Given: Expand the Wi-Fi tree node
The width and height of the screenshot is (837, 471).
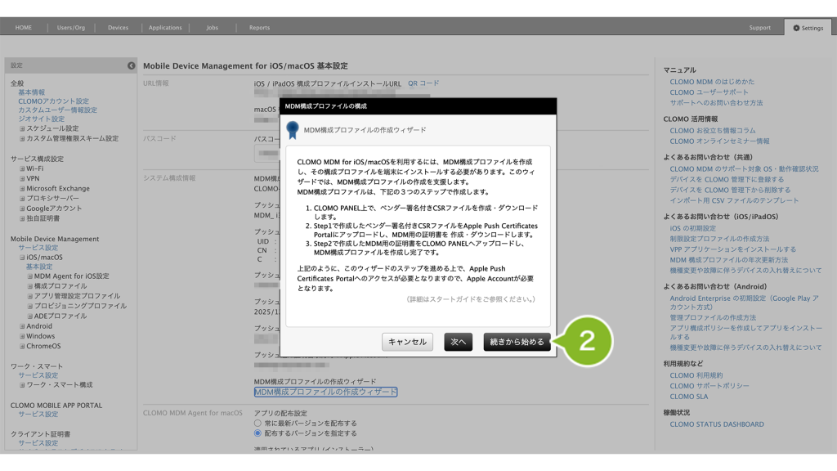Looking at the screenshot, I should 22,168.
